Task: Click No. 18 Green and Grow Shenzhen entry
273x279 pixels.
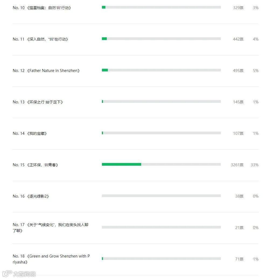Action: pyautogui.click(x=51, y=259)
